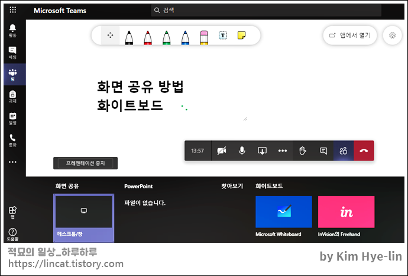Click the PowerPoint section heading

point(138,187)
